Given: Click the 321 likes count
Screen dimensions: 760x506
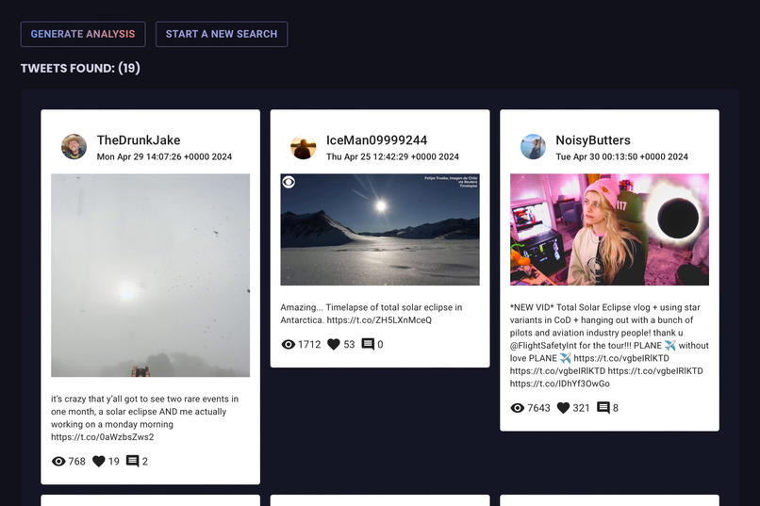Looking at the screenshot, I should [581, 408].
